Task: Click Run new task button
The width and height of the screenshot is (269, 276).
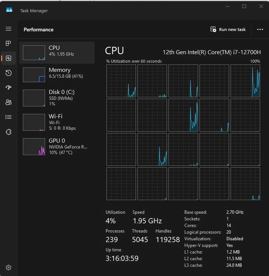Action: pos(228,29)
